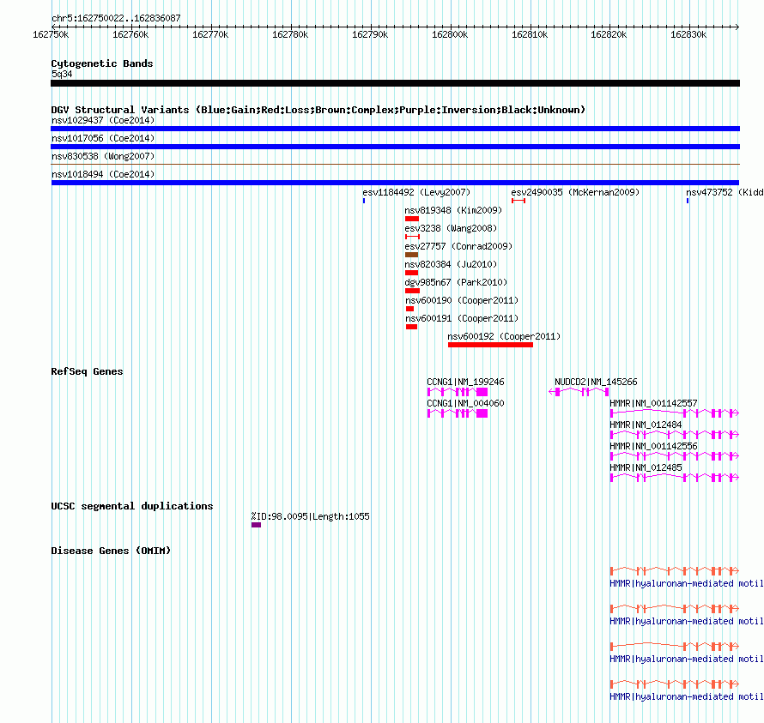Image resolution: width=764 pixels, height=723 pixels.
Task: Select the nsv600192 (Cooper2011) long red bar
Action: 491,345
